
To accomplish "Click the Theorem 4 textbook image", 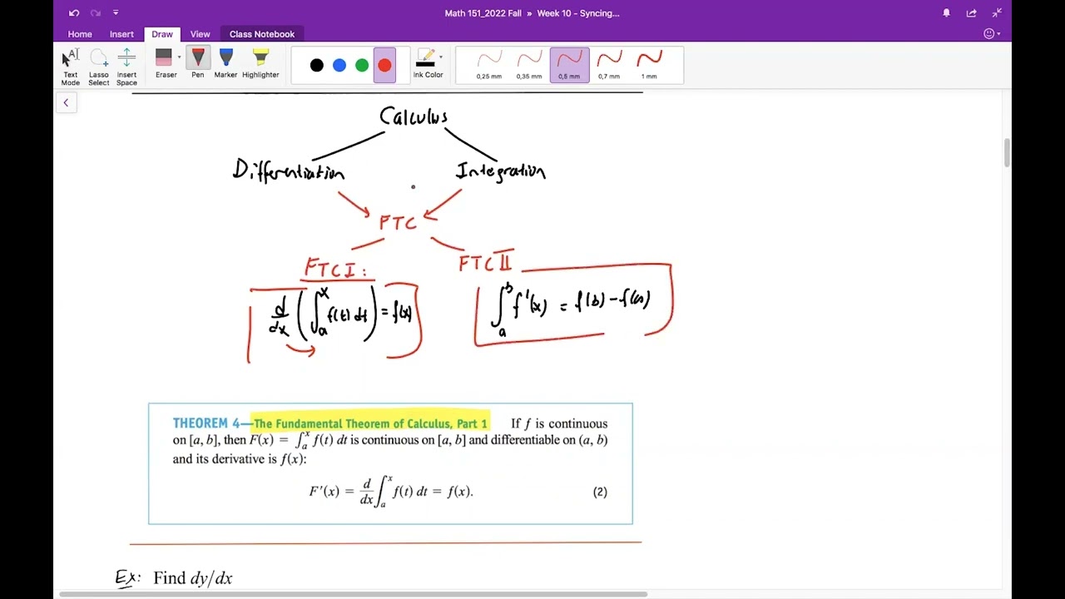I will point(390,463).
